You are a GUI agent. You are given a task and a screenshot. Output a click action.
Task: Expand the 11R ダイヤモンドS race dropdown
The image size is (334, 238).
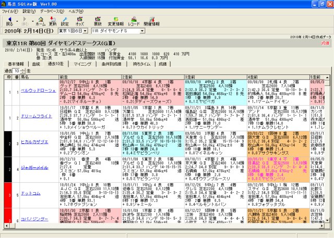coord(142,31)
